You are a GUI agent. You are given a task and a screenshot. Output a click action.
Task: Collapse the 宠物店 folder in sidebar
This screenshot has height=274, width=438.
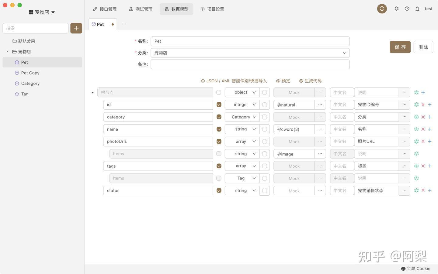tap(8, 52)
